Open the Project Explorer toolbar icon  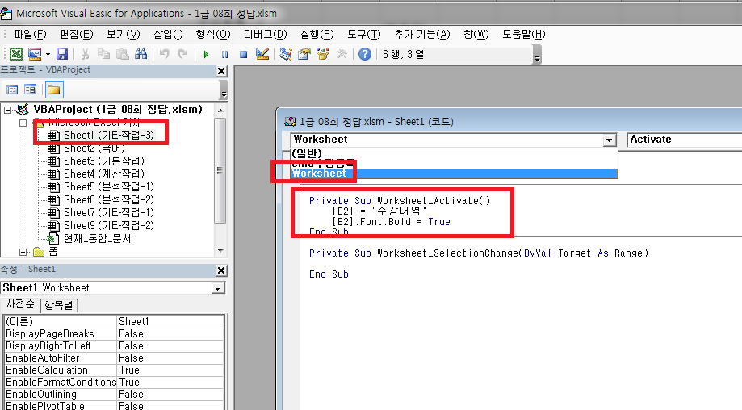286,54
